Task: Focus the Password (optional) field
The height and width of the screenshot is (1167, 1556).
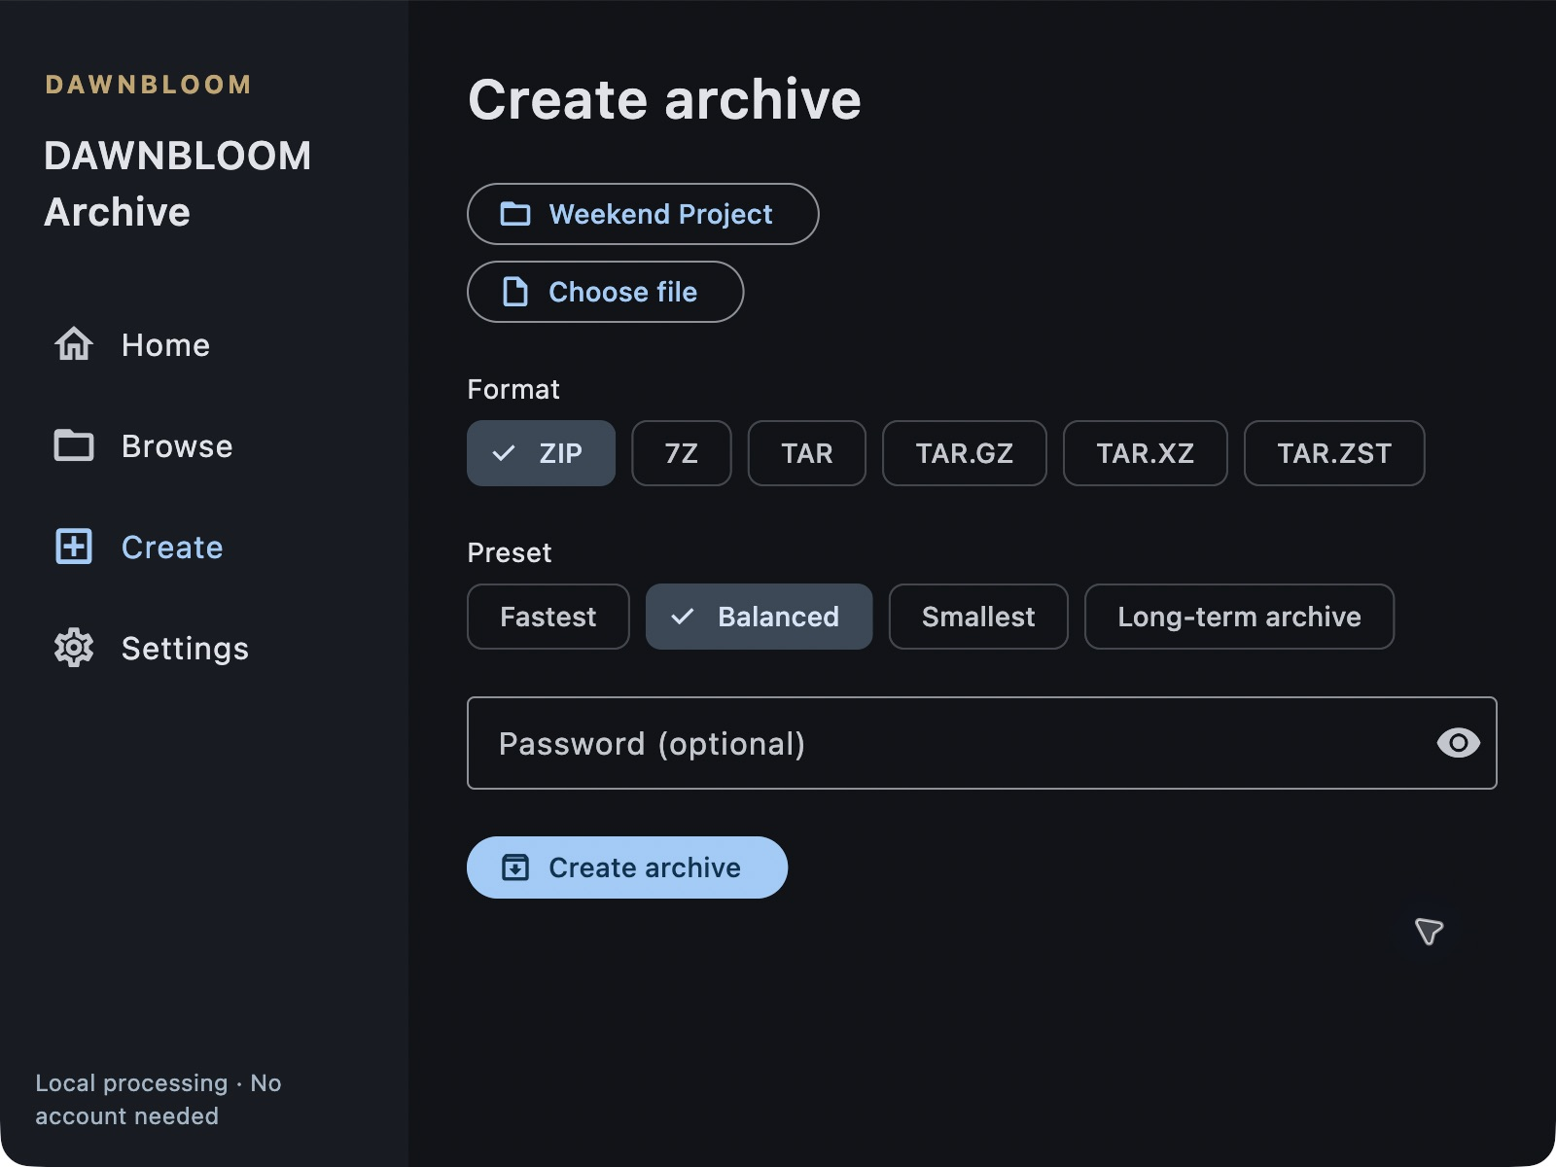Action: (x=982, y=743)
